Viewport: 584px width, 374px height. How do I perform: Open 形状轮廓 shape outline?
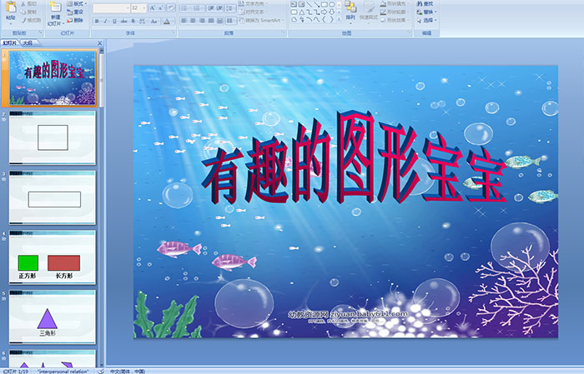[393, 12]
